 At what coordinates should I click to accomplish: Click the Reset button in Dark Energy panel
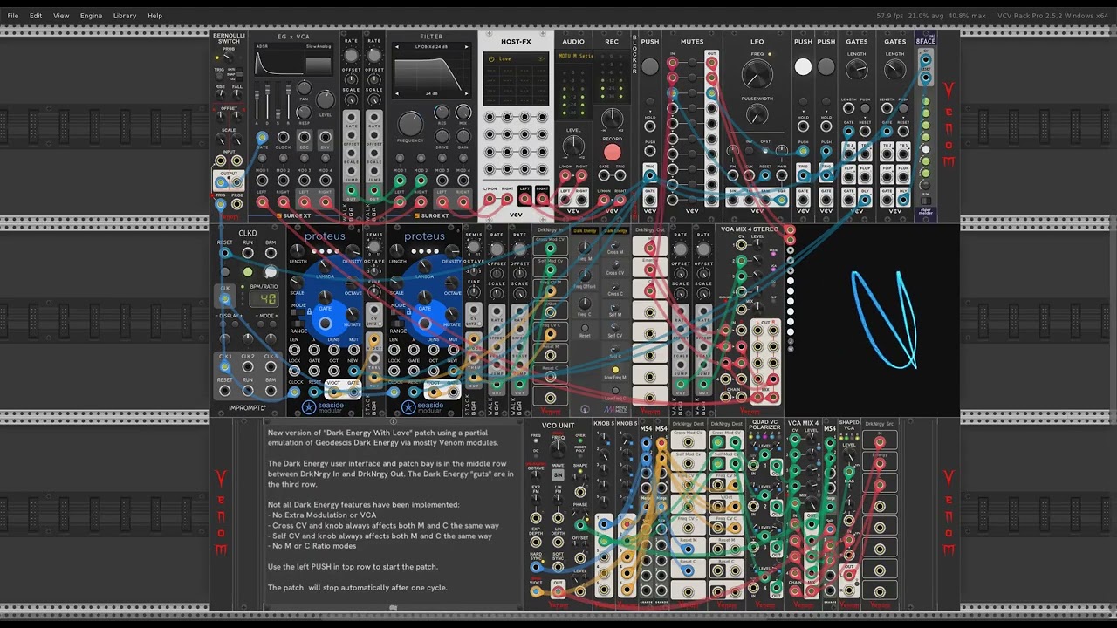point(585,328)
